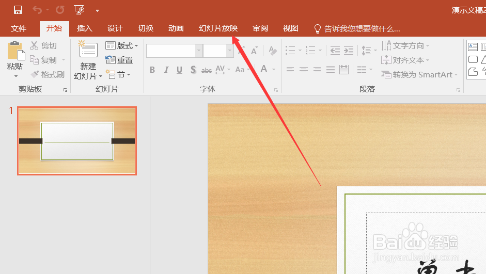This screenshot has height=274, width=486.
Task: Expand the 复制 dropdown arrow
Action: click(64, 60)
